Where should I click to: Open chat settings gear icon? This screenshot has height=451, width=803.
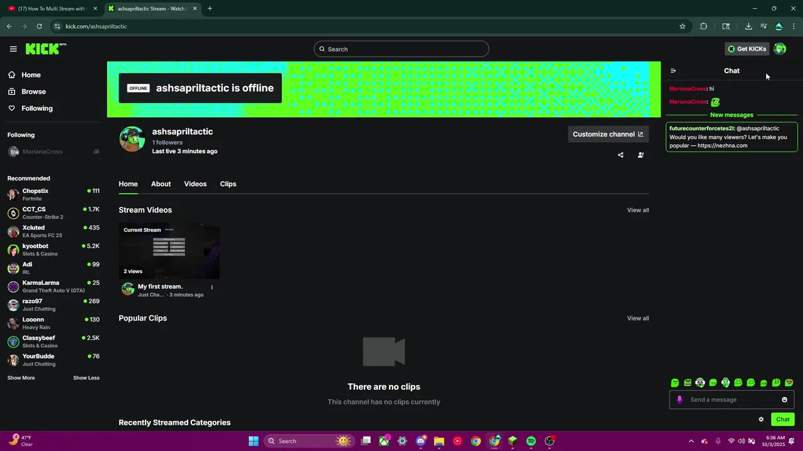coord(761,420)
